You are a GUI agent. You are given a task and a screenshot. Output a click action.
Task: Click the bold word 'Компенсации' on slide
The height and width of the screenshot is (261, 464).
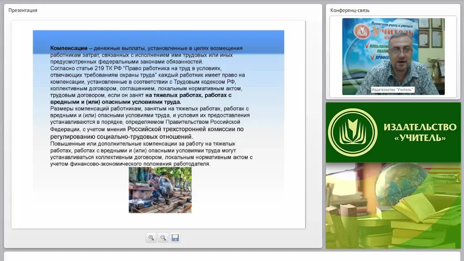(69, 48)
